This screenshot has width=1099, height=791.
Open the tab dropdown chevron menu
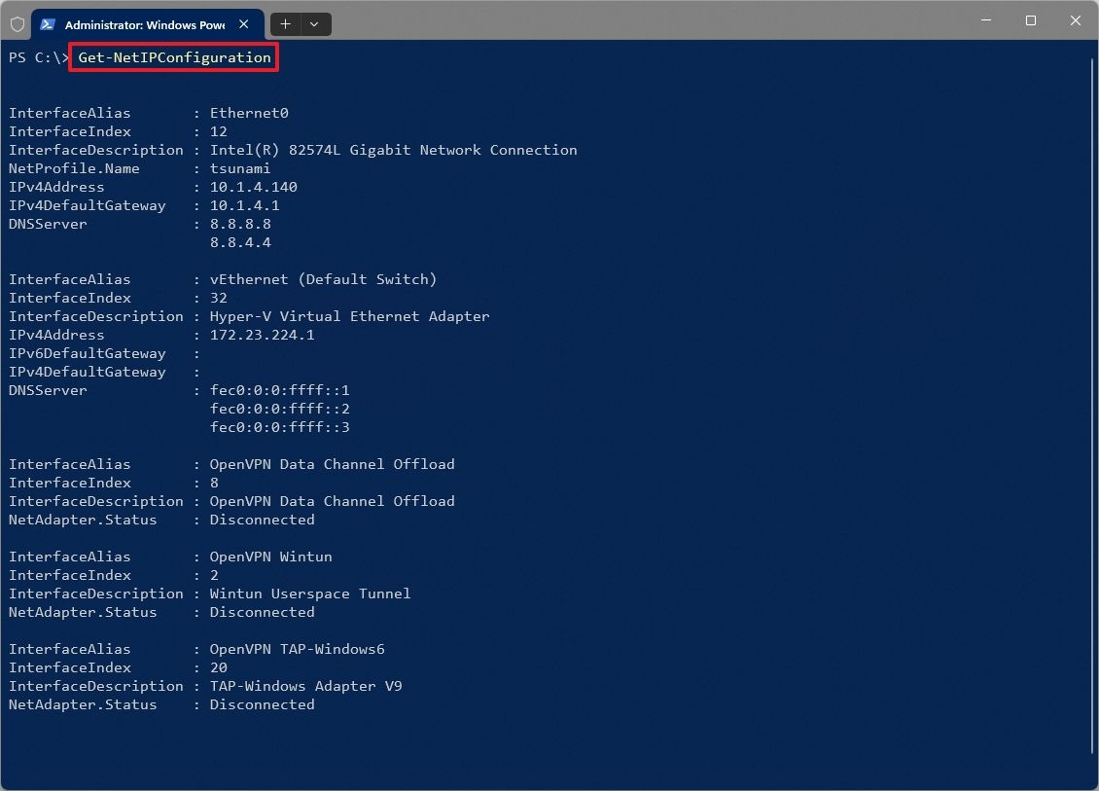point(313,23)
